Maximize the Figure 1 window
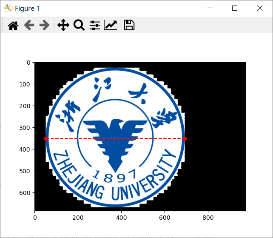 235,8
